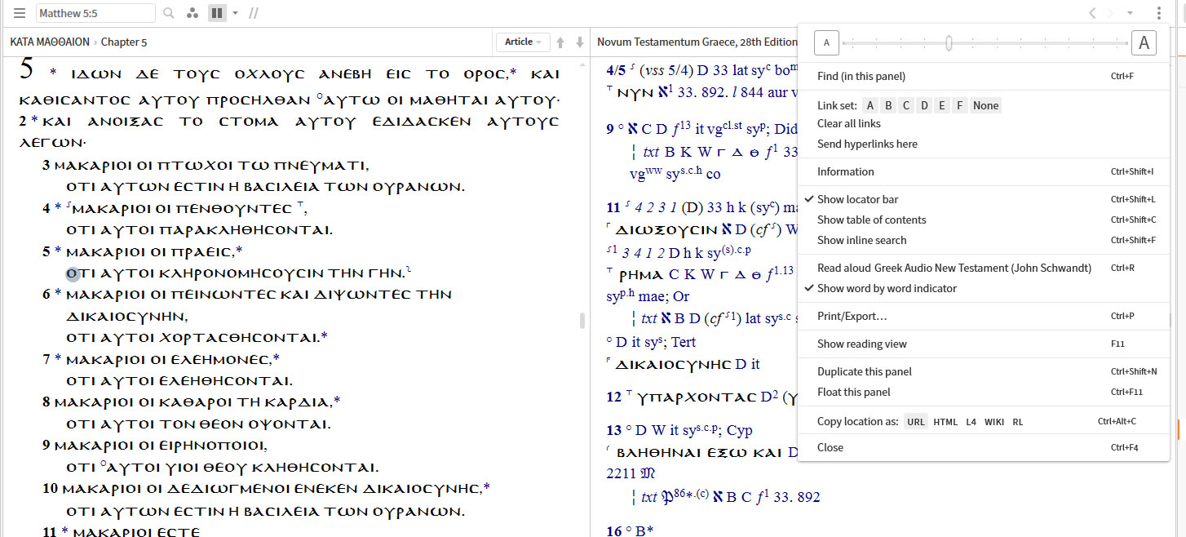This screenshot has height=537, width=1186.
Task: Click ΚΑΤΑ ΜΑΘΘΑΙΟΝ breadcrumb
Action: 50,42
